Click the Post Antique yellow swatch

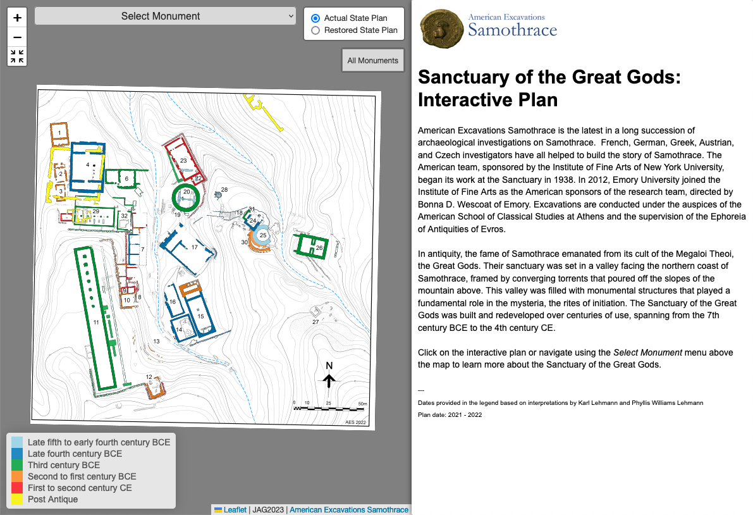pos(18,499)
